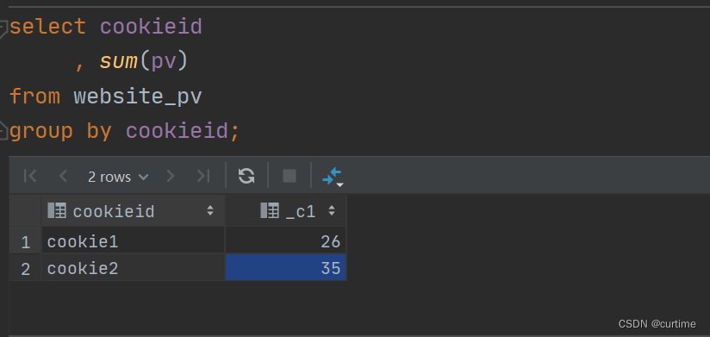Stop the running query
This screenshot has height=337, width=710.
[290, 176]
